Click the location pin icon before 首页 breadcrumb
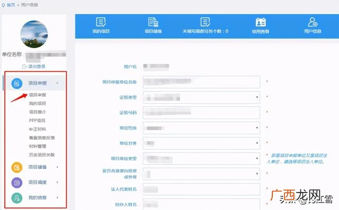This screenshot has width=339, height=210. click(3, 5)
